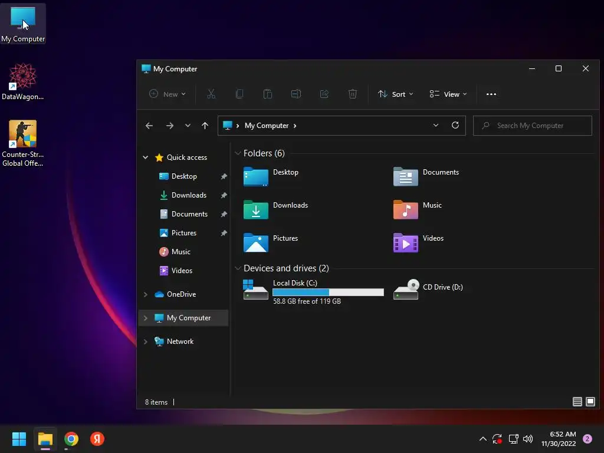Open the Videos folder in Folders section
Screen dimensions: 604x453
419,242
